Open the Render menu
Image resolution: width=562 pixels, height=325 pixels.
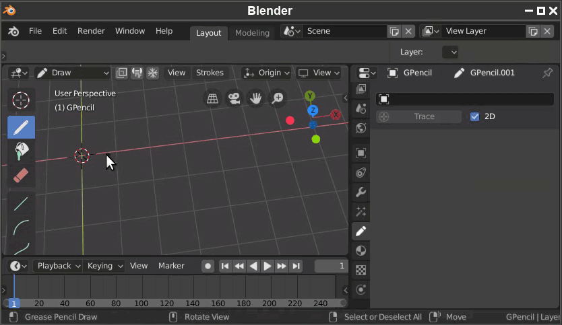[91, 31]
